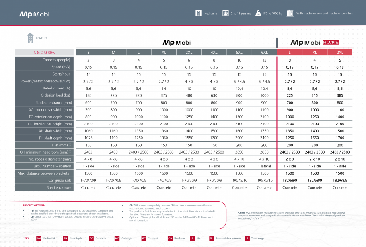Click the machine room building icon
Viewport: 366px width, 247px height.
290,13
